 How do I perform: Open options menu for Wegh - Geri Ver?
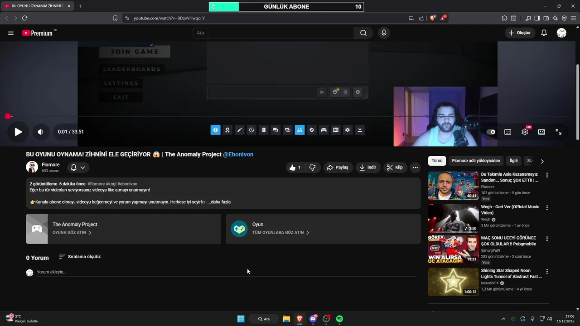[x=547, y=208]
